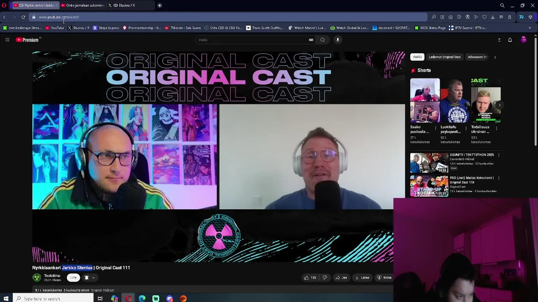Click the Windows Type here to search box
This screenshot has height=302, width=538.
(53, 299)
